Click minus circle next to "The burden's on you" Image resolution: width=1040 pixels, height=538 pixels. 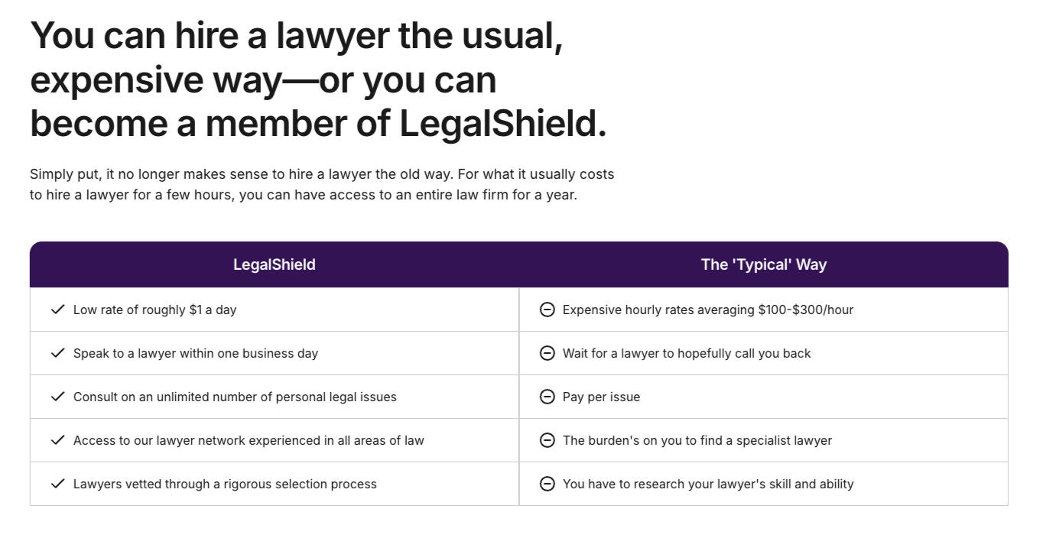[x=547, y=440]
